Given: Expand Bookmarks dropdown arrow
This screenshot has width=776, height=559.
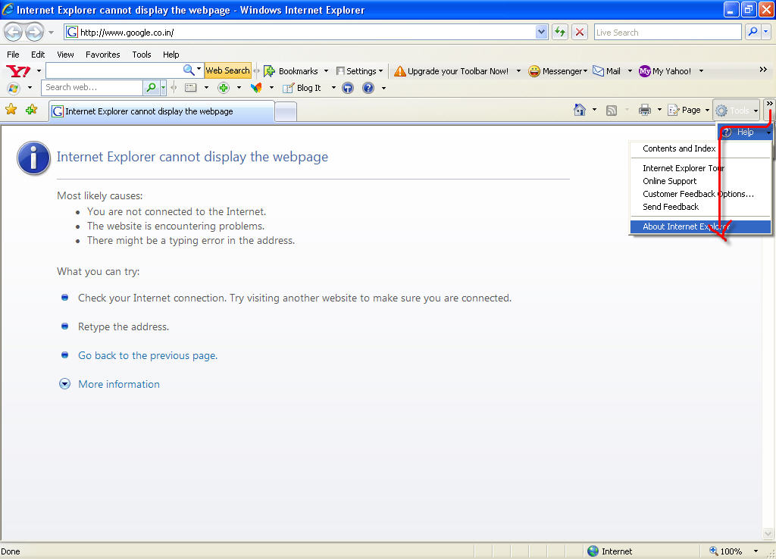Looking at the screenshot, I should click(x=326, y=70).
